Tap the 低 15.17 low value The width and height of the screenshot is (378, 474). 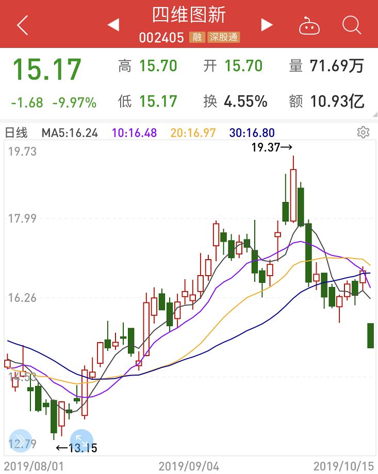[x=147, y=101]
